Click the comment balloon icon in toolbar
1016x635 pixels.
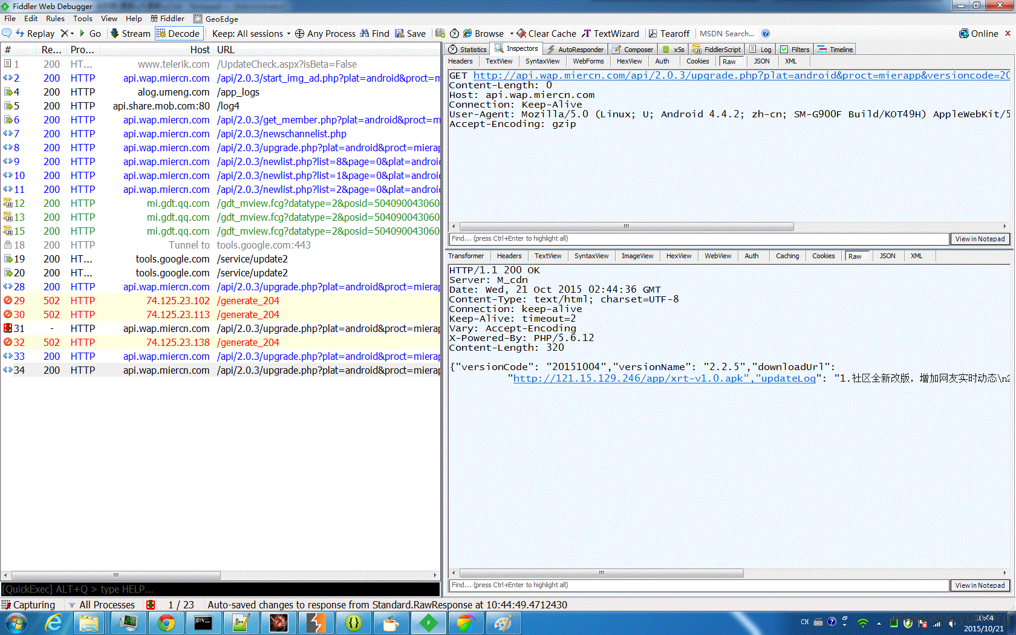pyautogui.click(x=7, y=33)
